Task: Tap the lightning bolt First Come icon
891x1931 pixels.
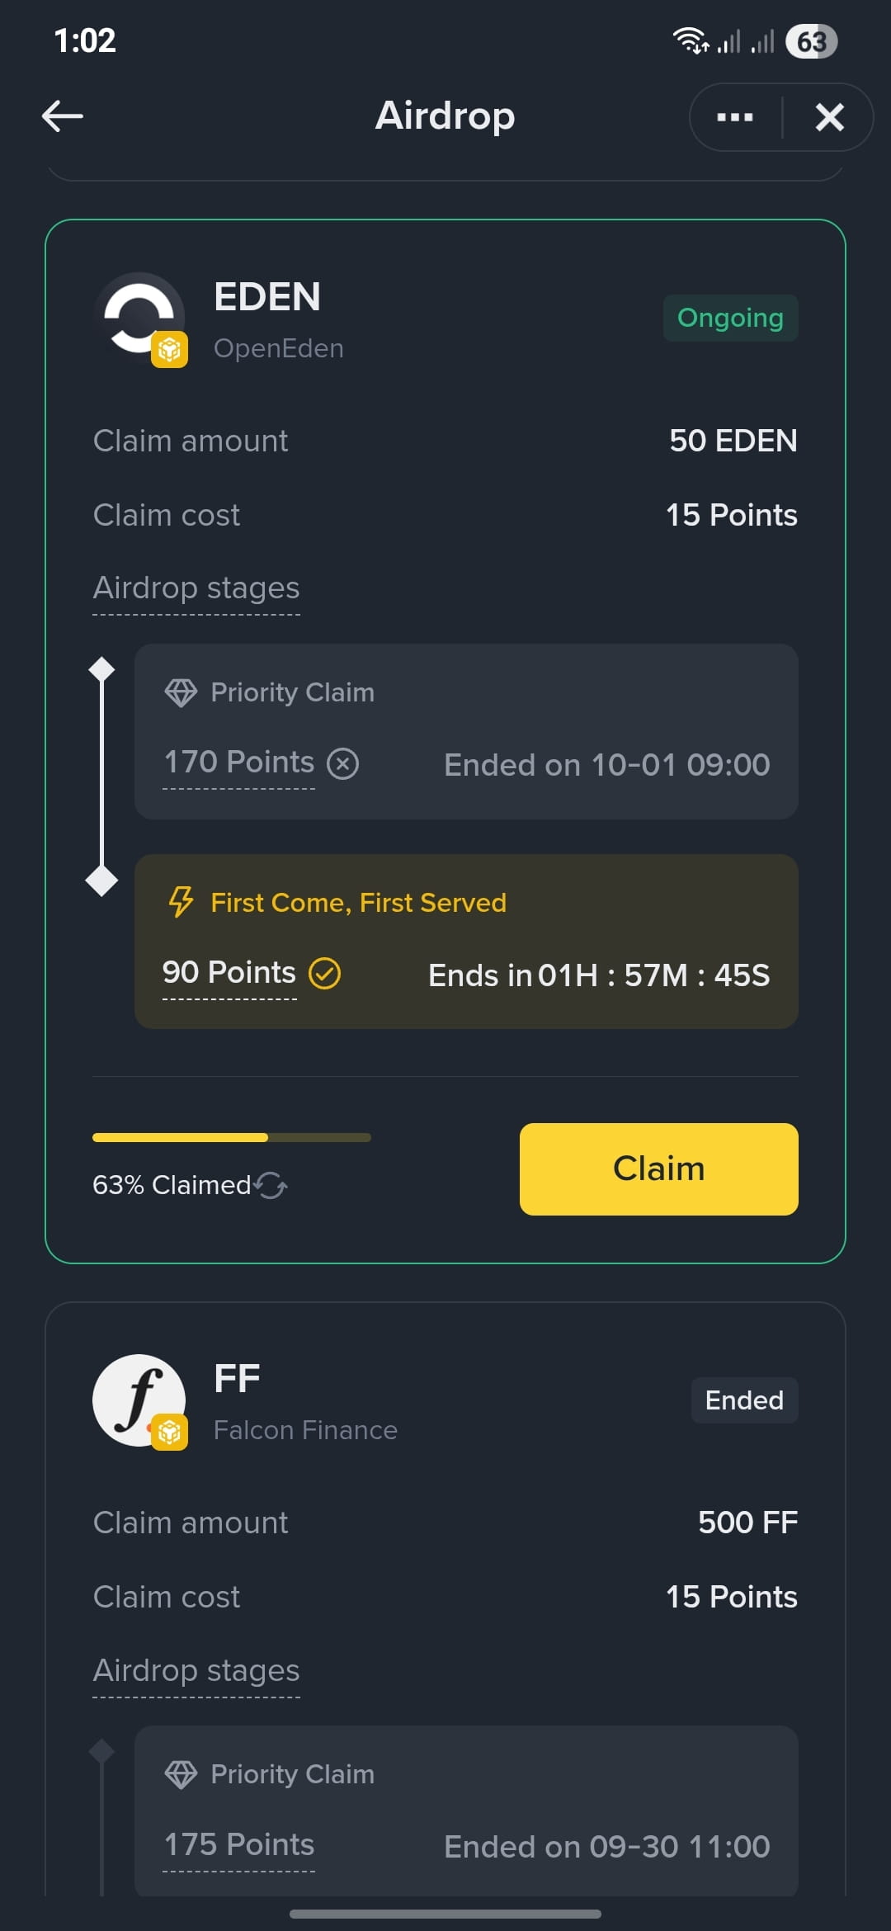Action: [181, 902]
